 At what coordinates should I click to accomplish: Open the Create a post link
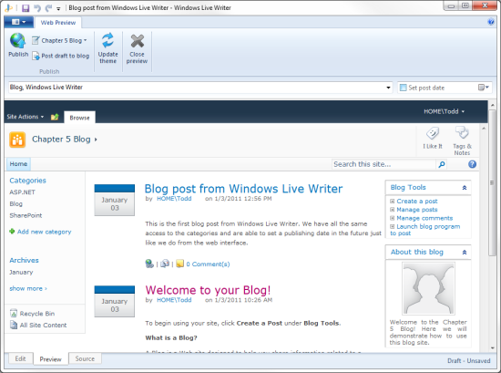[417, 202]
